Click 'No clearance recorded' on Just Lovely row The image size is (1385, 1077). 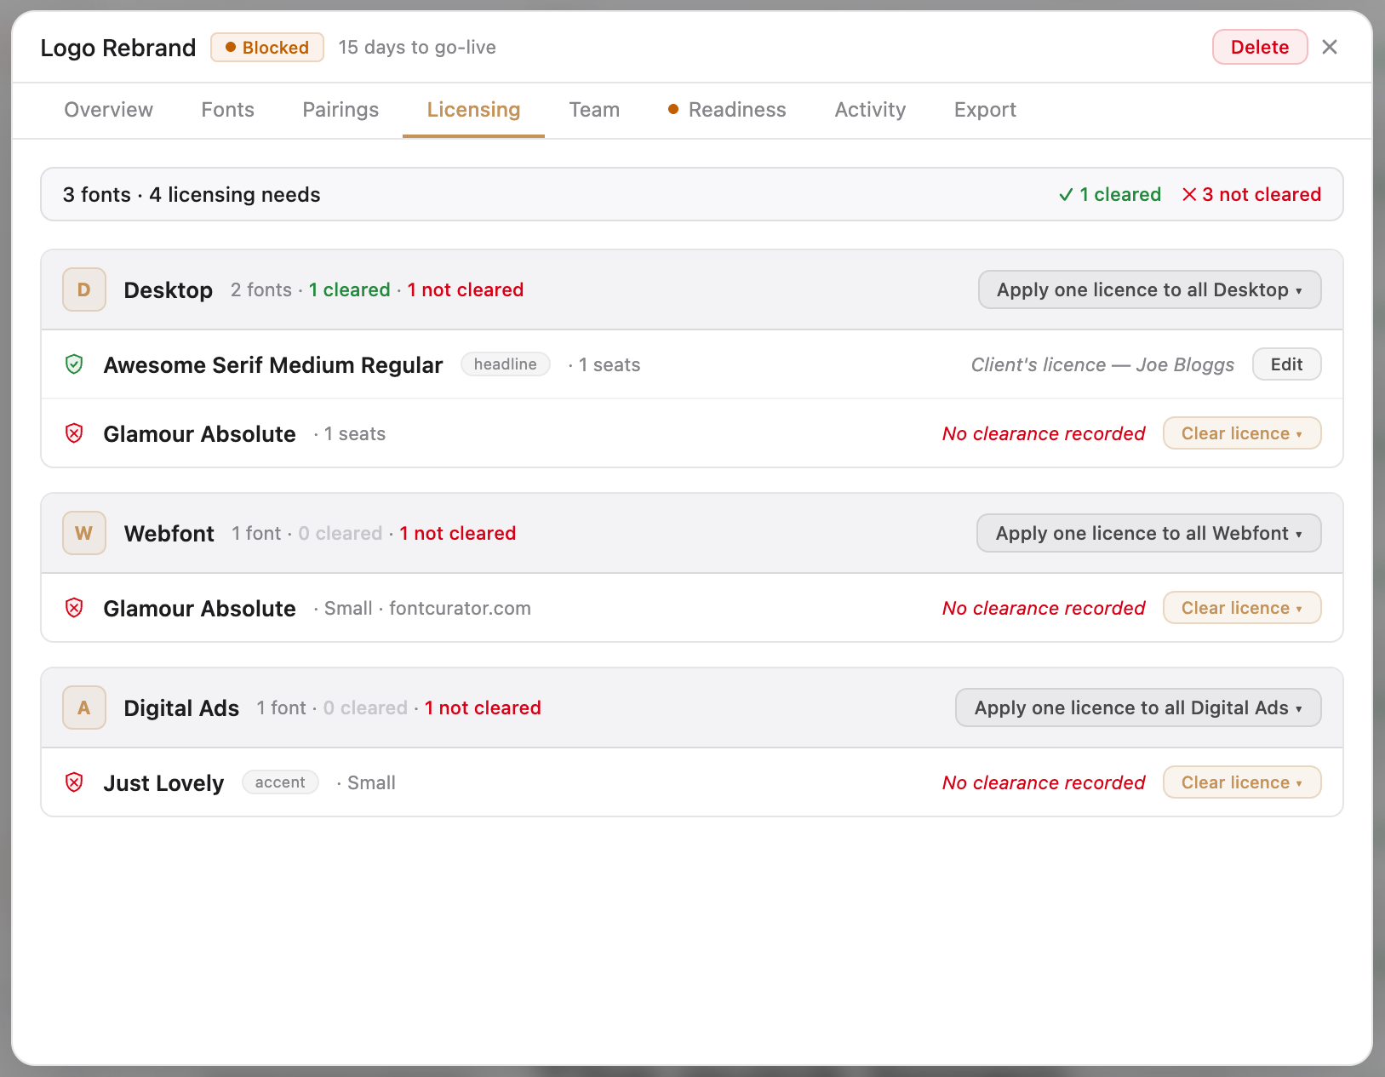tap(1044, 782)
